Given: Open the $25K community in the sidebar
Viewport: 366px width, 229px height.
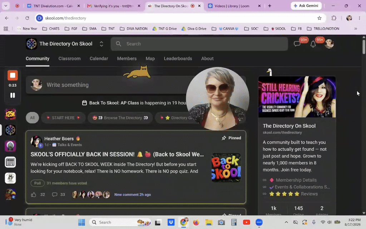Looking at the screenshot, I should [x=10, y=114].
